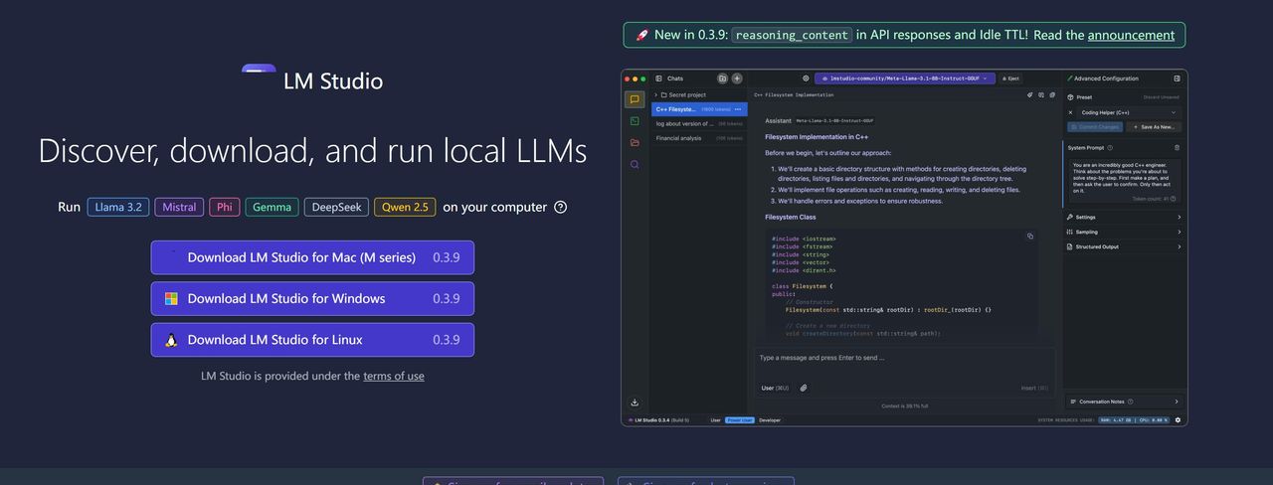The width and height of the screenshot is (1273, 485).
Task: Click the Save As New button
Action: [1155, 127]
